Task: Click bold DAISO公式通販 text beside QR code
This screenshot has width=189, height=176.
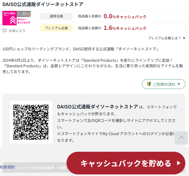Action: tap(97, 107)
